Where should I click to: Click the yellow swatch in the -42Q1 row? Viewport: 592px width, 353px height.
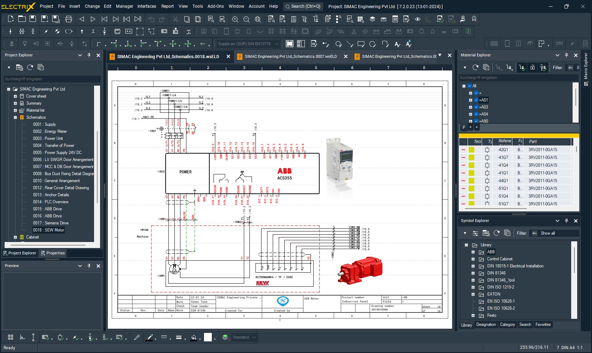click(471, 150)
